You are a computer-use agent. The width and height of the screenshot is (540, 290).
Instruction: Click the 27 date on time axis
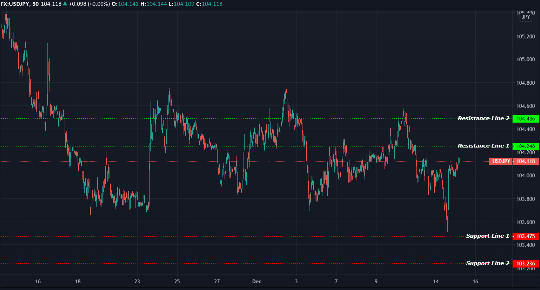click(217, 282)
